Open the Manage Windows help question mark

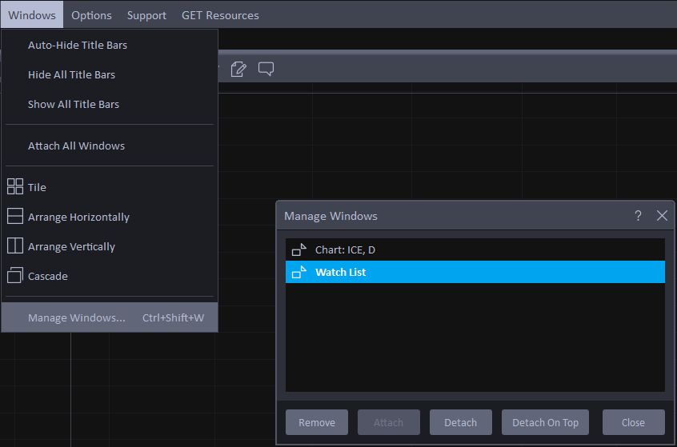pyautogui.click(x=638, y=216)
